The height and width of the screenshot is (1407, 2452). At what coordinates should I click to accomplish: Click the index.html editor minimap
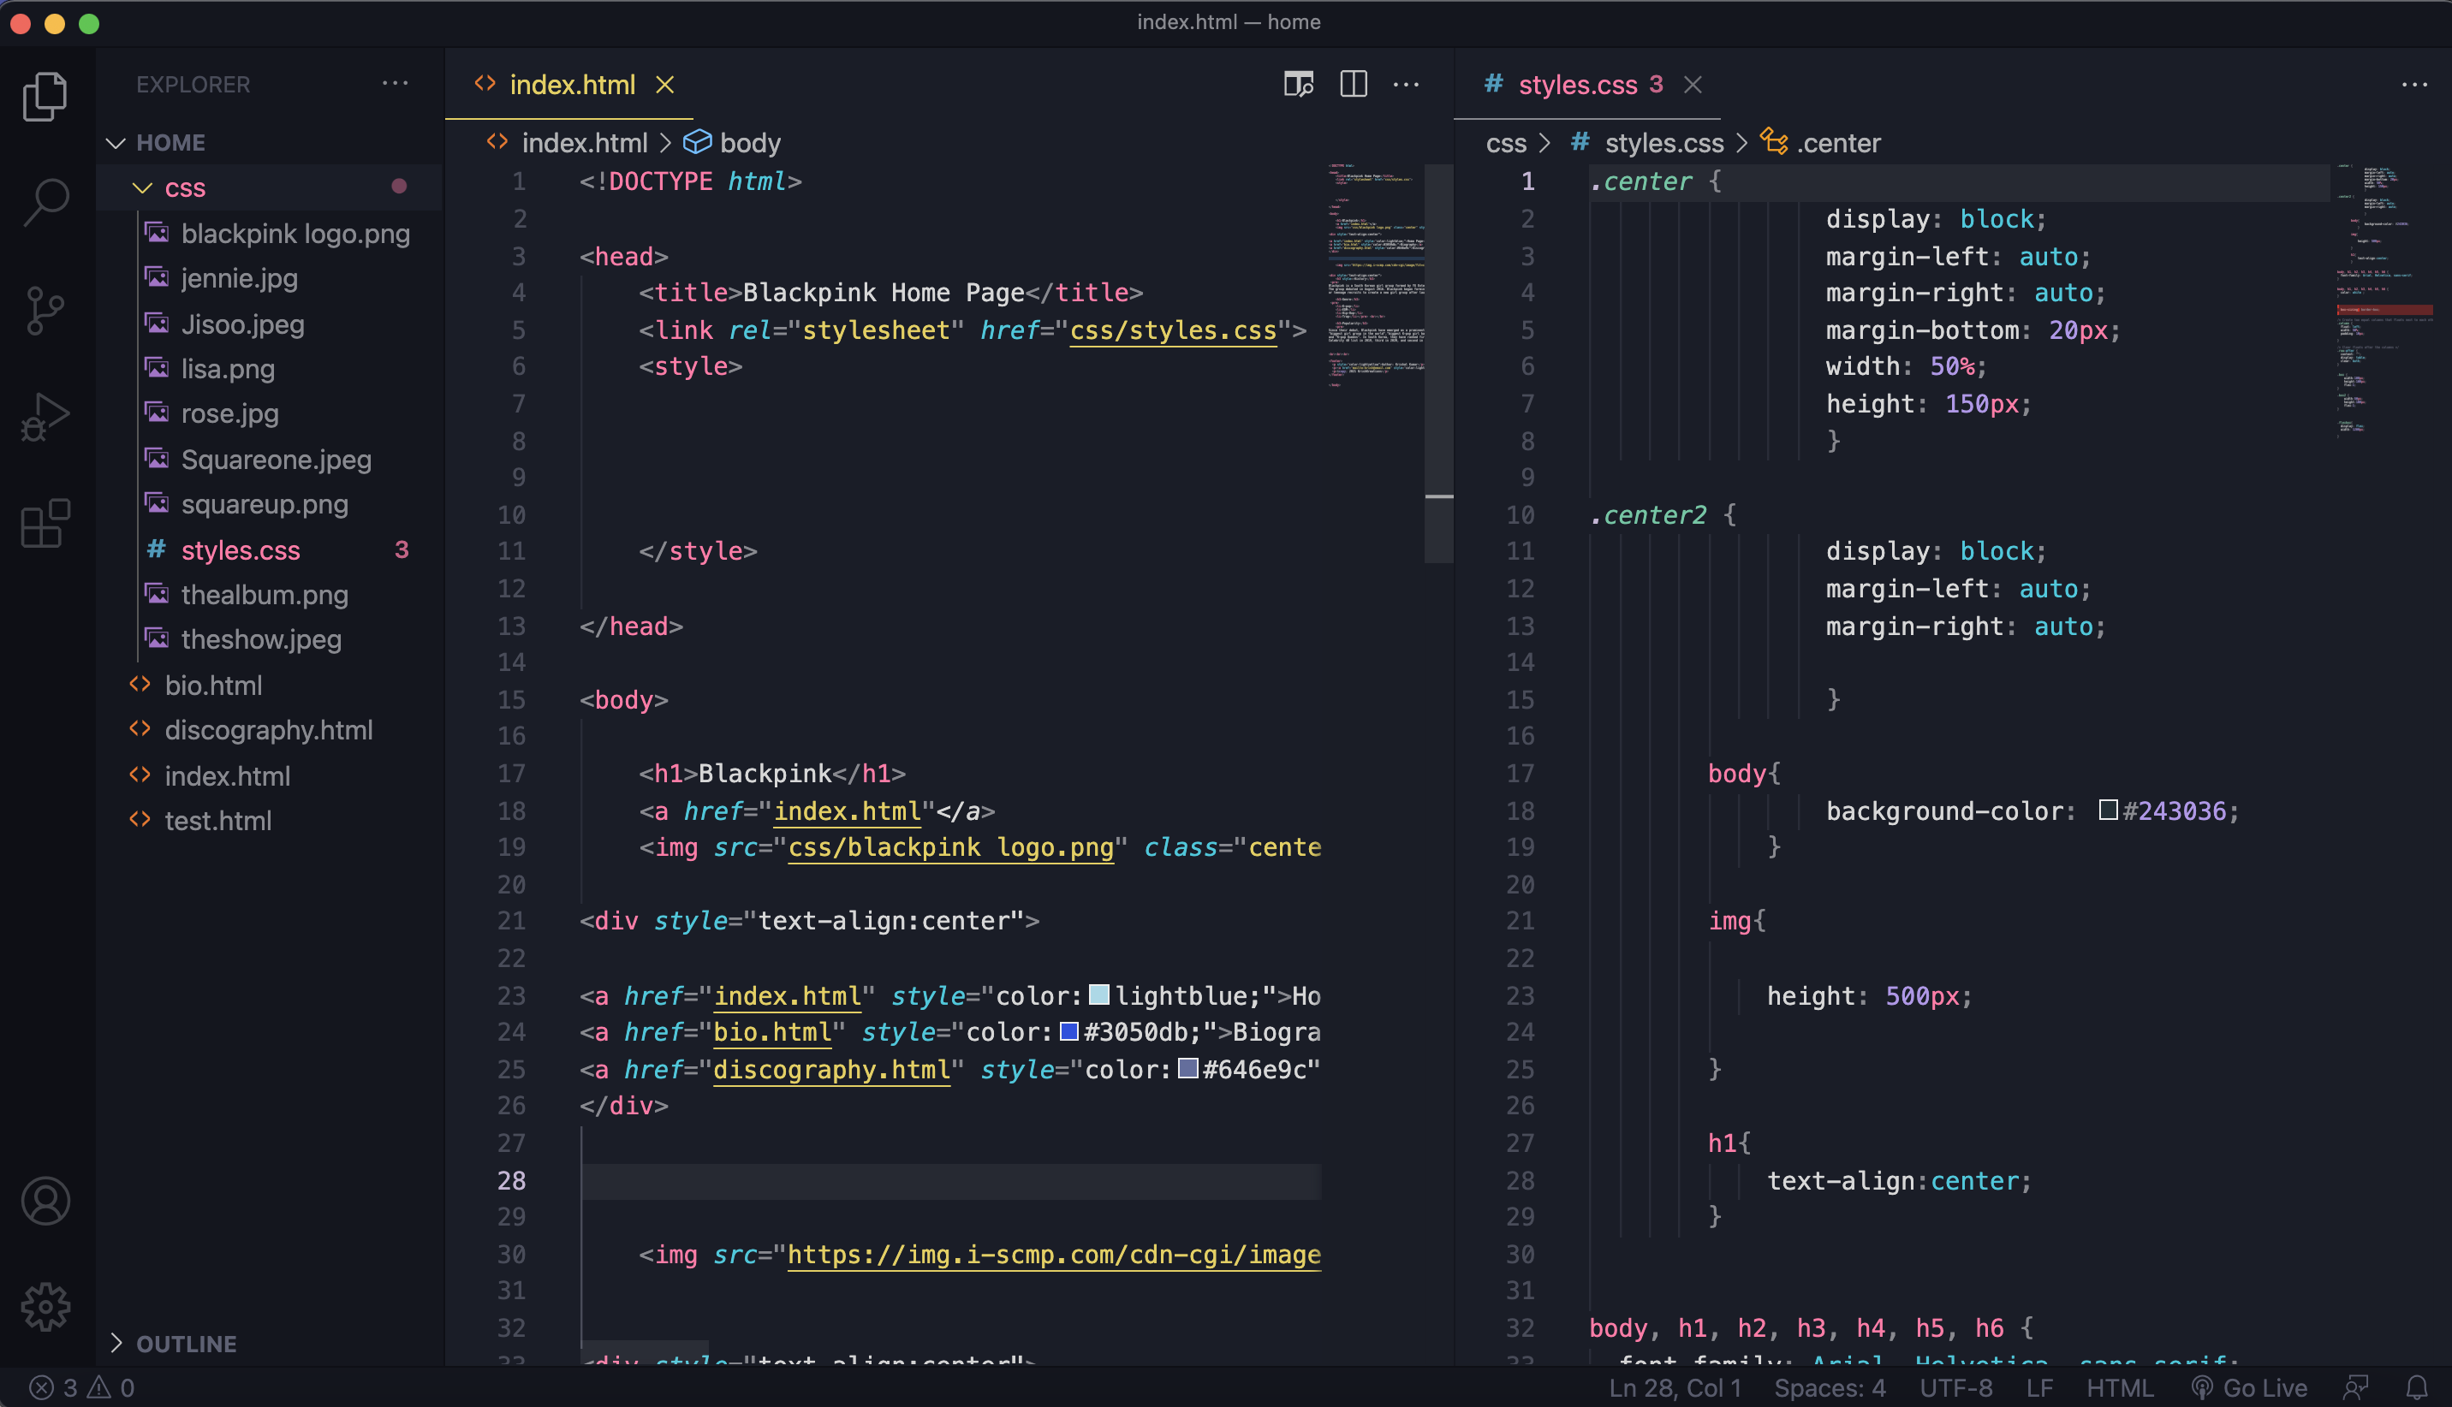pos(1374,276)
